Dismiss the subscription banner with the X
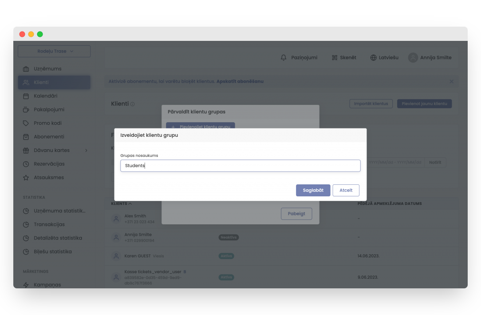The width and height of the screenshot is (481, 315). click(451, 82)
